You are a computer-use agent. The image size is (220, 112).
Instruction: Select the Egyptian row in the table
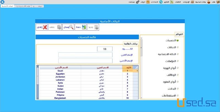click(x=89, y=74)
